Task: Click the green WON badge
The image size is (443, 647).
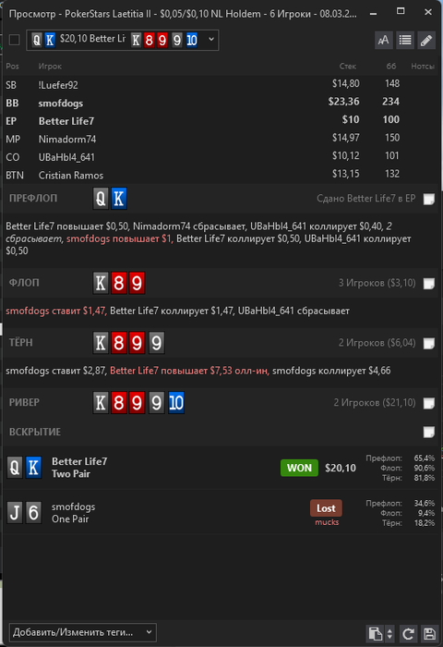Action: (299, 468)
